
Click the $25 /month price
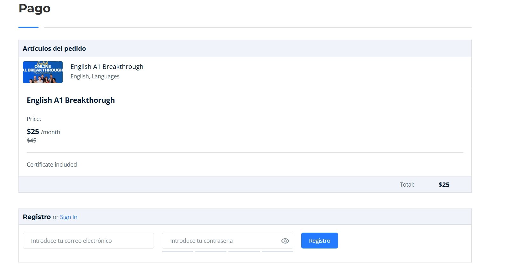(43, 132)
